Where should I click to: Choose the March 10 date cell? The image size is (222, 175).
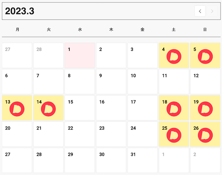(x=143, y=82)
